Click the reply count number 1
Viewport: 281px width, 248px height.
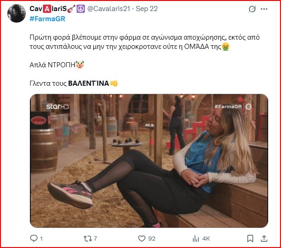pyautogui.click(x=42, y=238)
